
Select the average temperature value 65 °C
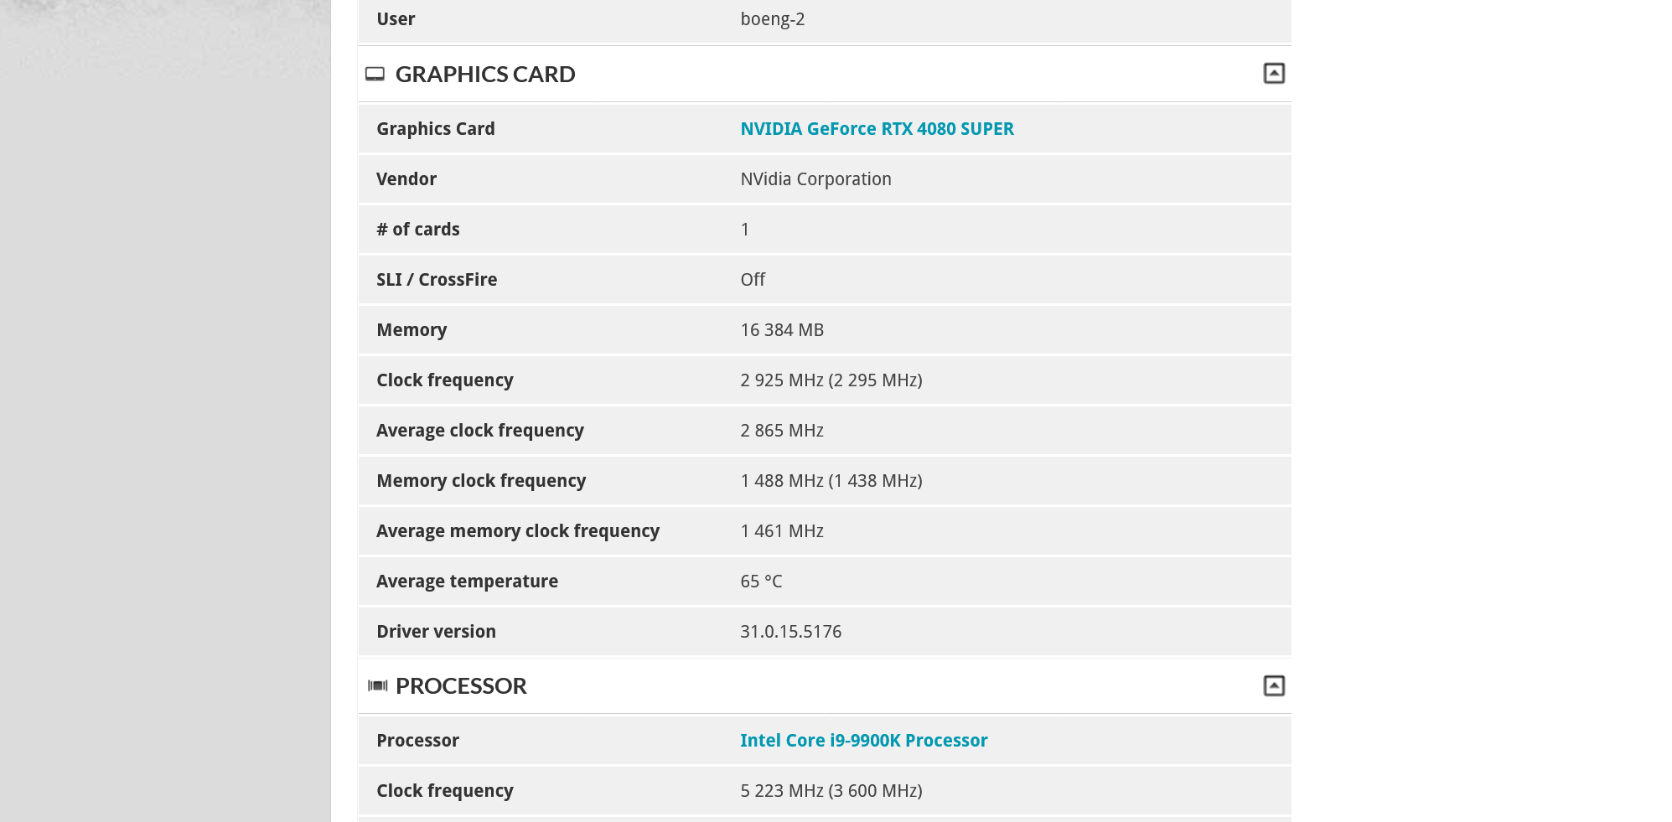pyautogui.click(x=761, y=582)
